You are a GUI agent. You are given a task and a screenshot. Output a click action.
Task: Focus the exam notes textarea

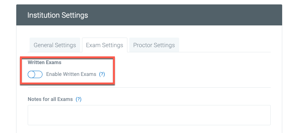(149, 115)
